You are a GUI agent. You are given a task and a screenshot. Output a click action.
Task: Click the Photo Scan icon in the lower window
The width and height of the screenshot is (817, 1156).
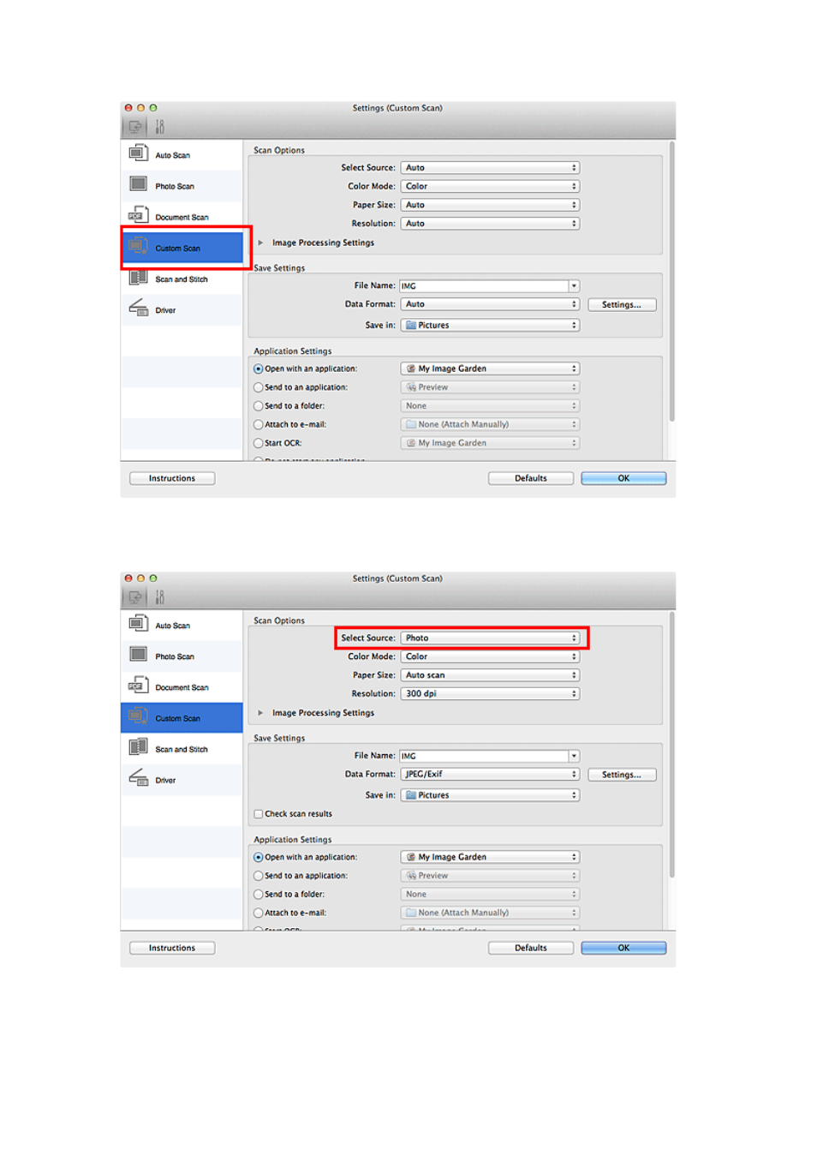pyautogui.click(x=138, y=655)
